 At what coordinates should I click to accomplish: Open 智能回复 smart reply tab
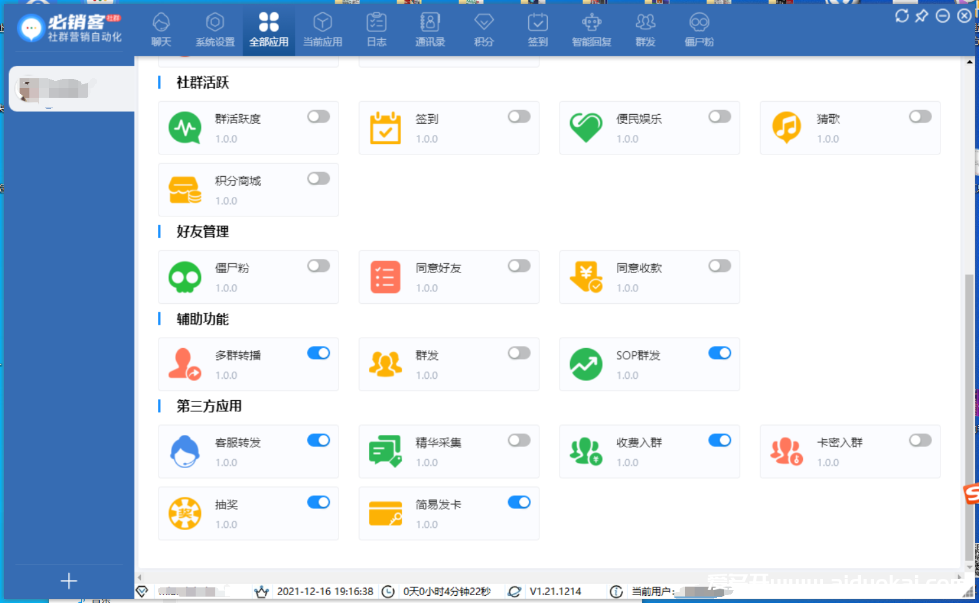[x=592, y=31]
